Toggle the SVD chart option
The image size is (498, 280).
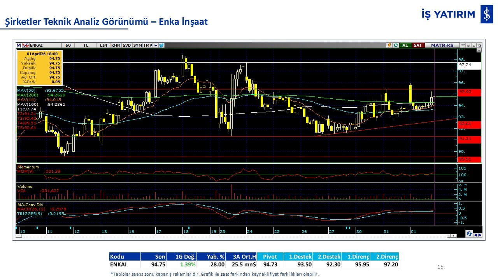(x=127, y=45)
